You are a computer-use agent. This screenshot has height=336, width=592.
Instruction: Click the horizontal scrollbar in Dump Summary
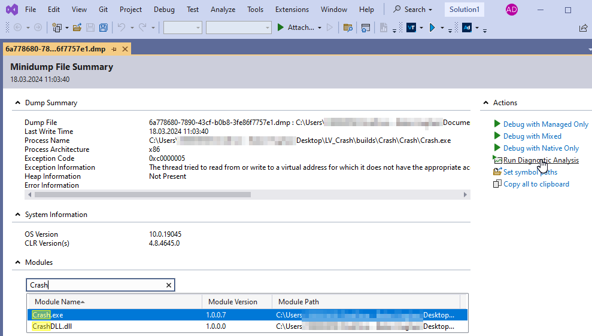point(142,195)
